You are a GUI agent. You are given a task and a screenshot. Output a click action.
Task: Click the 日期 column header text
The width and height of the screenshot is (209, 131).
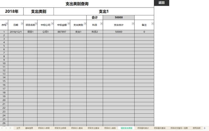[16, 25]
